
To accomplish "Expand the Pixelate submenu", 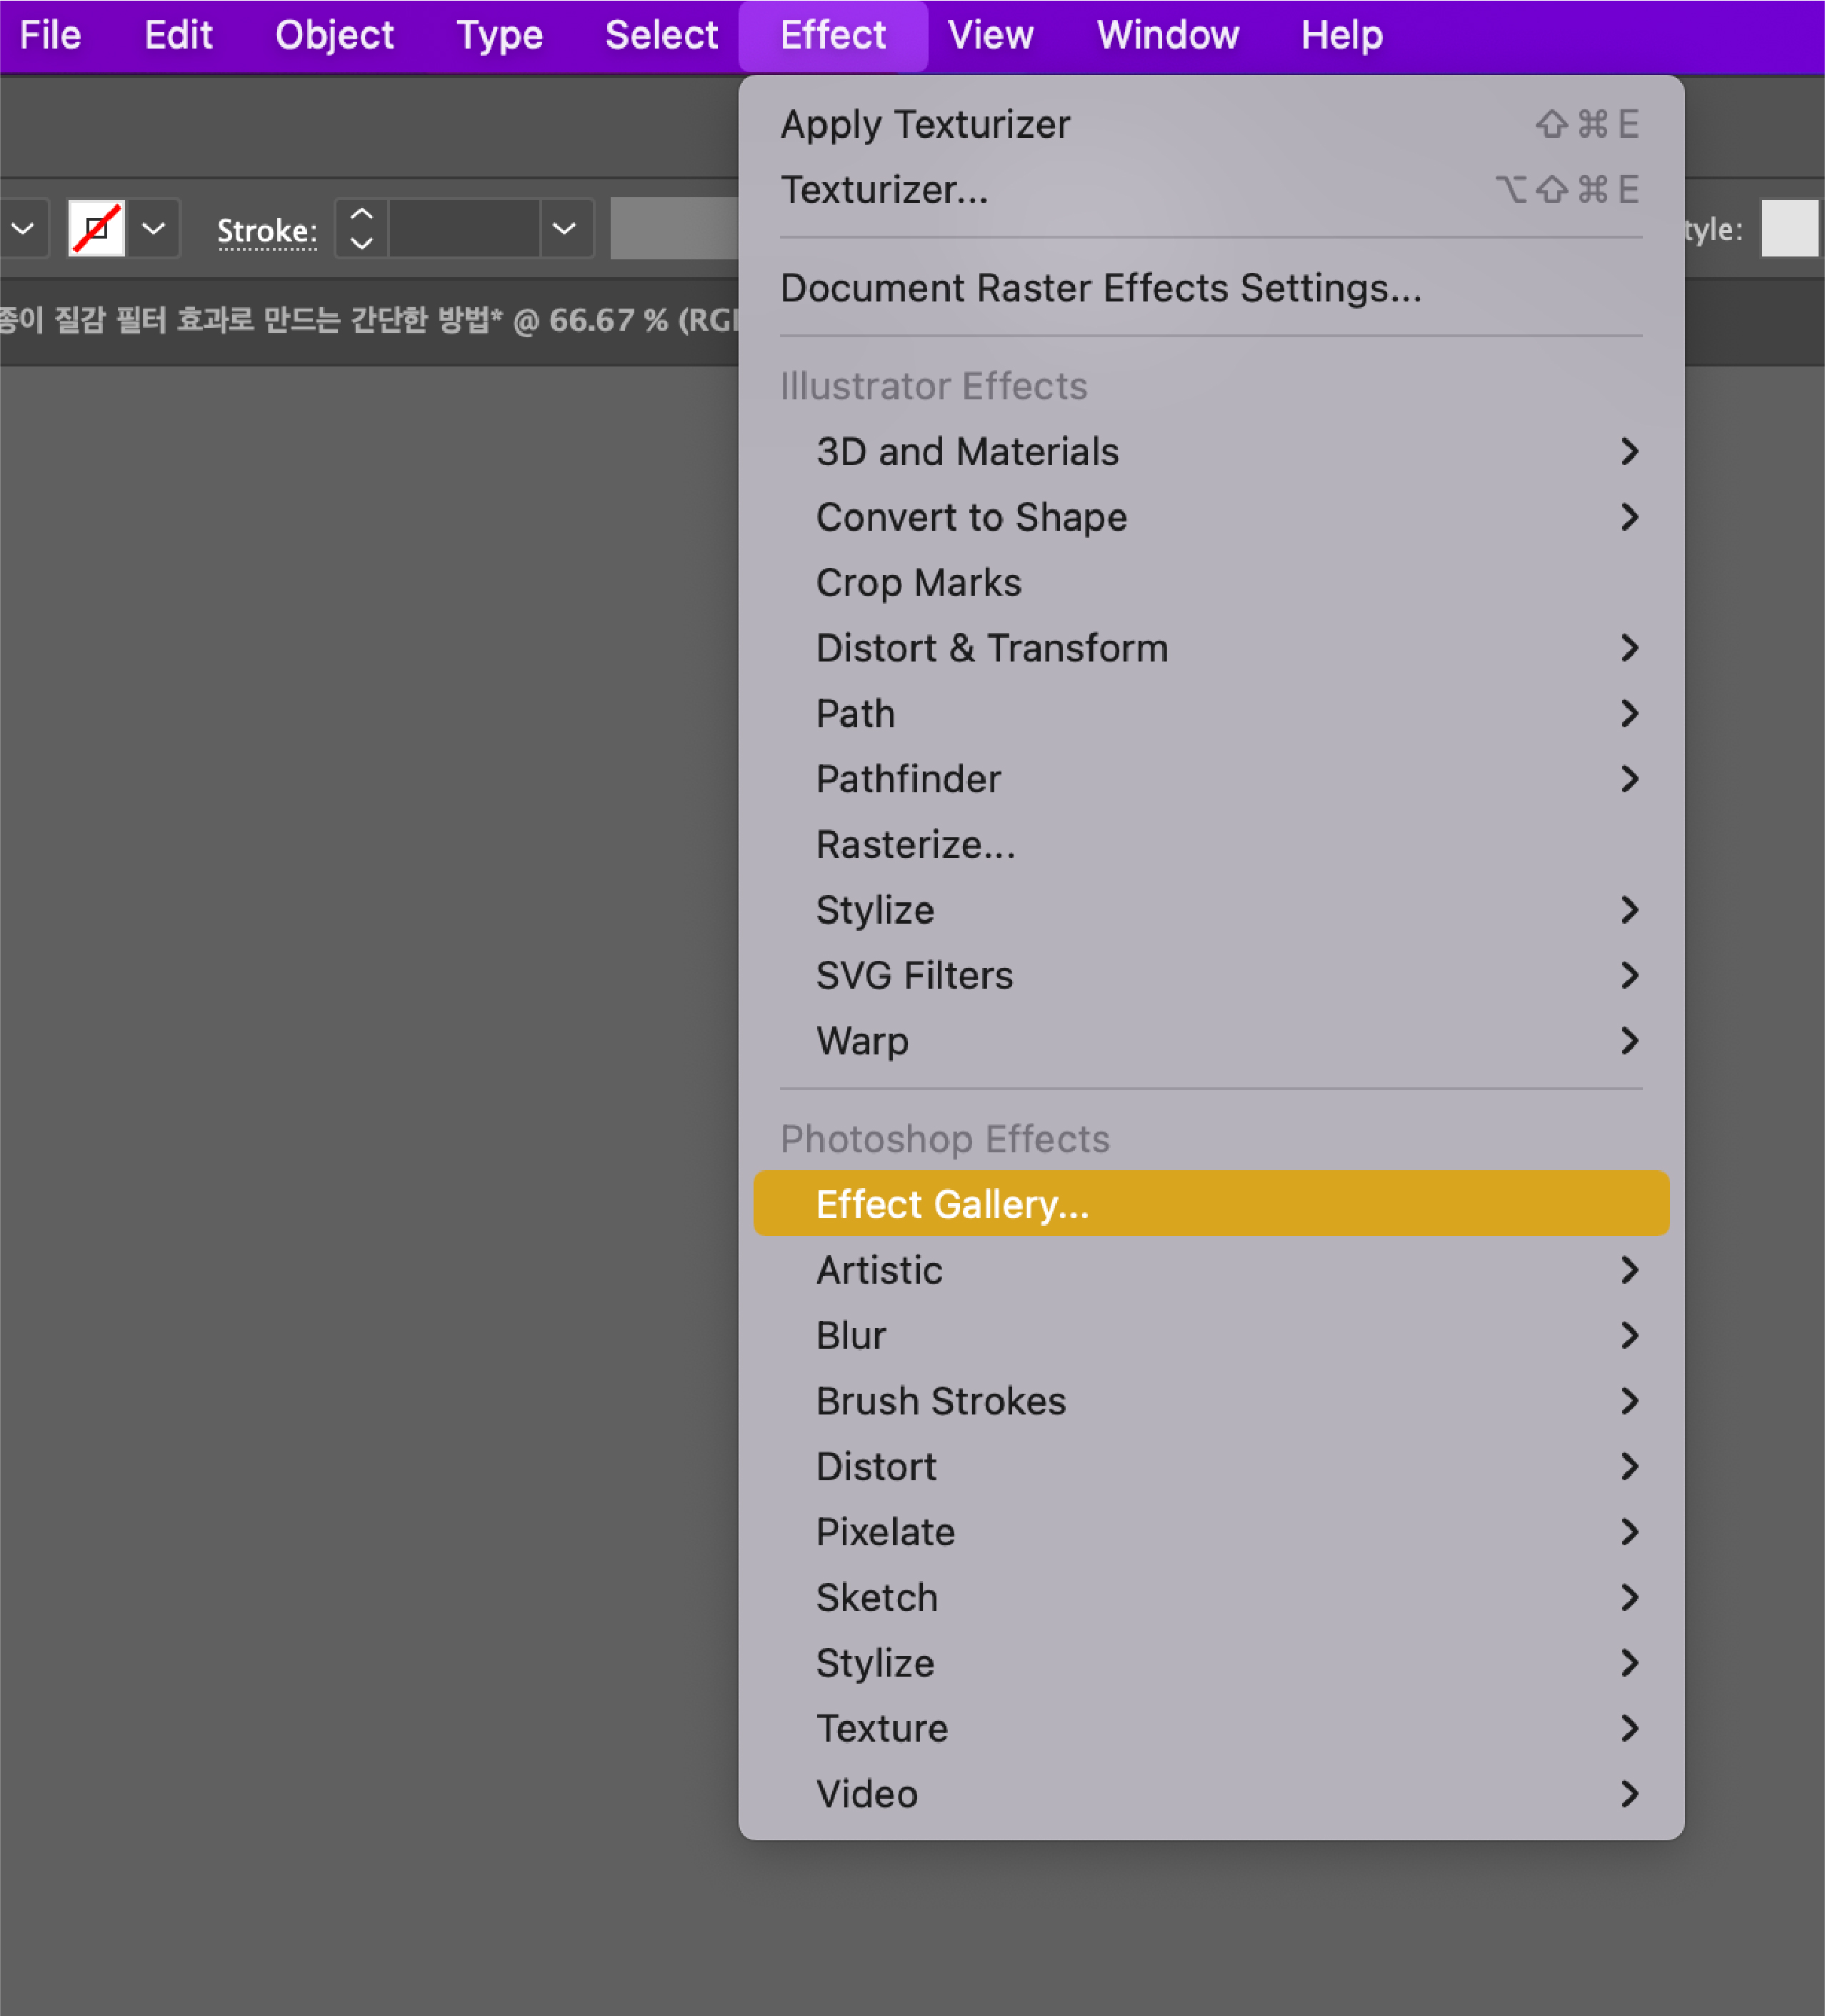I will click(1211, 1533).
